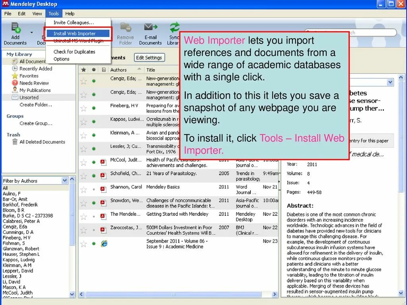Click Create Group... link
The width and height of the screenshot is (407, 305).
(36, 124)
